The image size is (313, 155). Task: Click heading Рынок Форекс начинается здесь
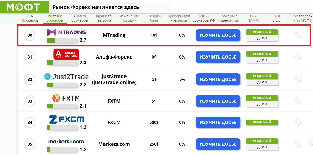[96, 7]
